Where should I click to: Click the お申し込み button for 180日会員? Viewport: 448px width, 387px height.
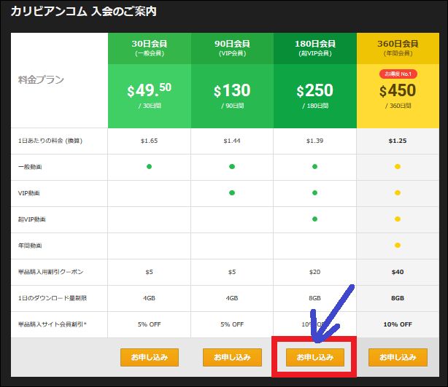click(314, 358)
